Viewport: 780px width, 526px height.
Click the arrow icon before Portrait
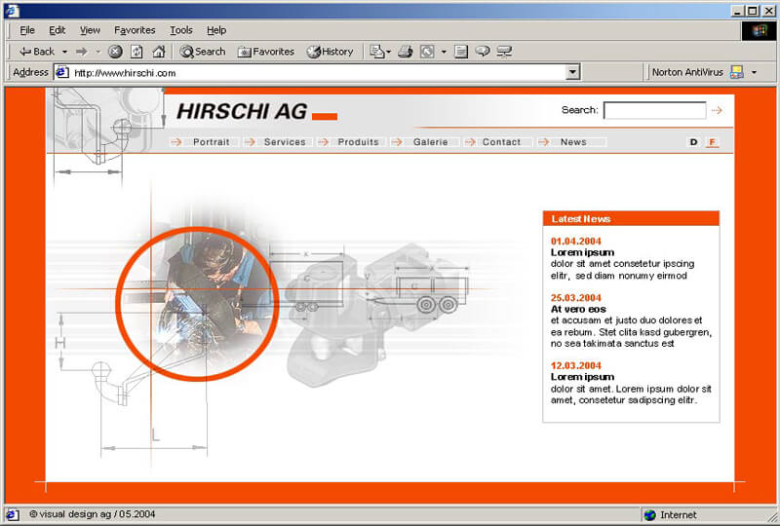click(176, 142)
